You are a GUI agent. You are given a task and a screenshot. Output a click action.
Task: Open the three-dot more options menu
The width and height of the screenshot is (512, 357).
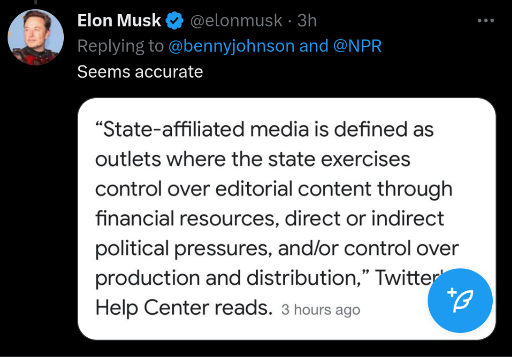point(485,21)
